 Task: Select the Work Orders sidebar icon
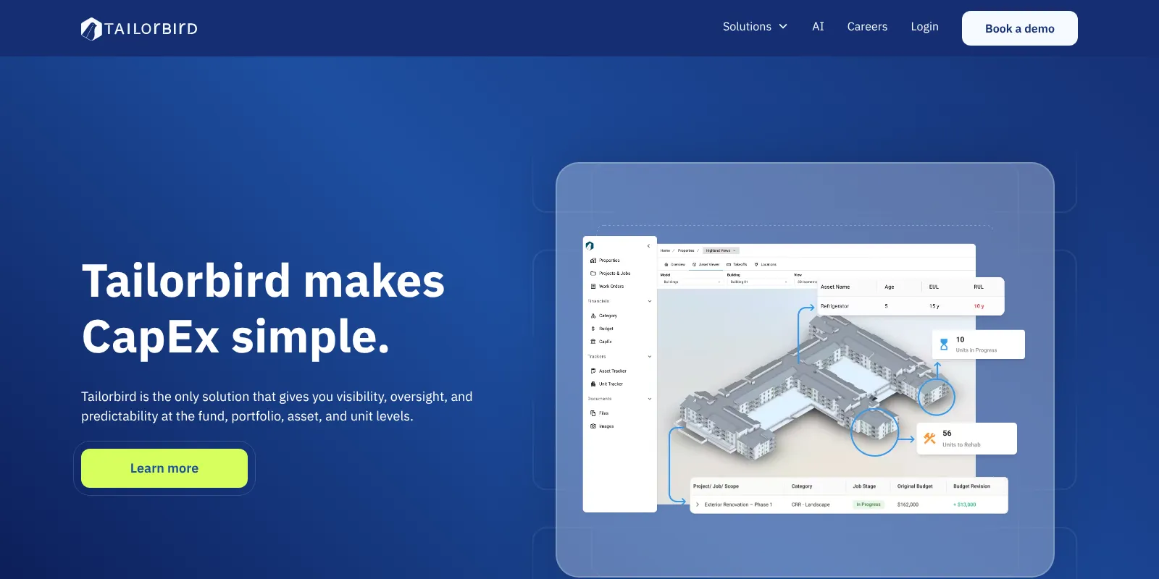[x=593, y=287]
